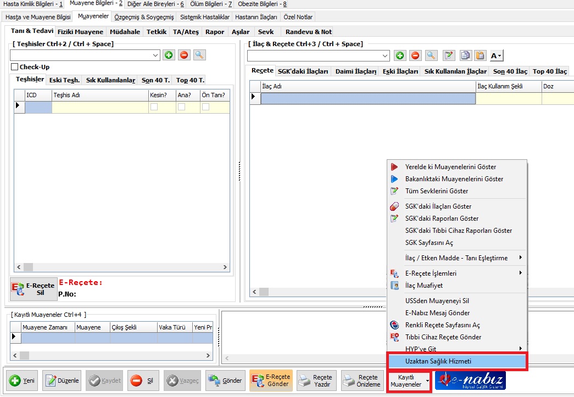Tick the Ana? checkbox in diagnosis row
Image resolution: width=574 pixels, height=397 pixels.
(x=181, y=107)
